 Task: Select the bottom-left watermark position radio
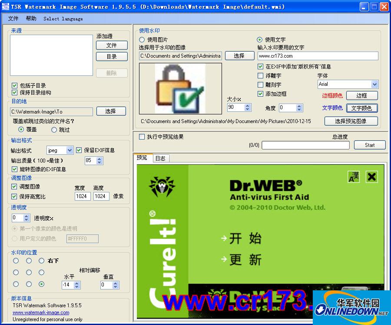point(16,284)
